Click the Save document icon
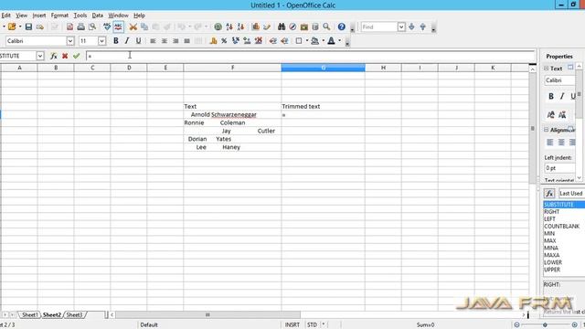The image size is (585, 329). coord(28,27)
